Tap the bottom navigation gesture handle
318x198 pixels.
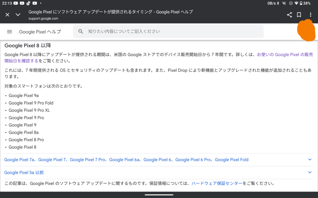pos(159,195)
